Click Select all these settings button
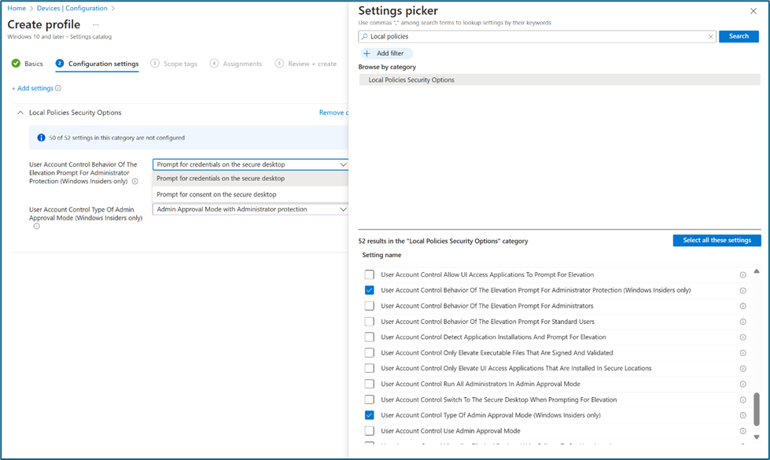 pyautogui.click(x=717, y=241)
